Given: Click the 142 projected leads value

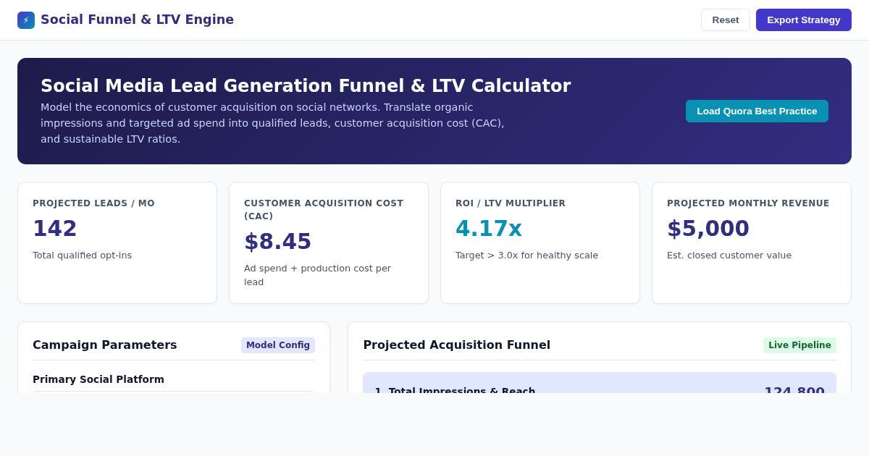Looking at the screenshot, I should coord(55,229).
